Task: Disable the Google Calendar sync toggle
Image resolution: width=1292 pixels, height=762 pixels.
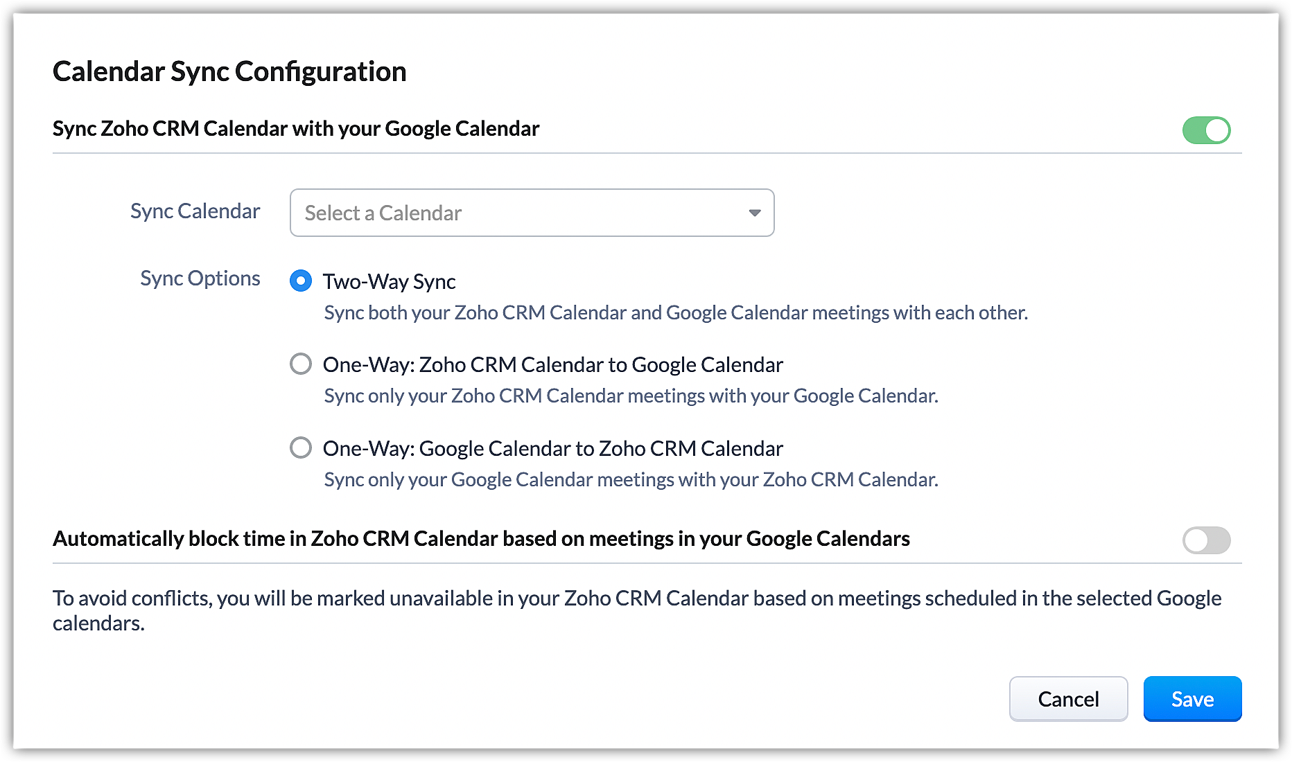Action: pos(1206,130)
